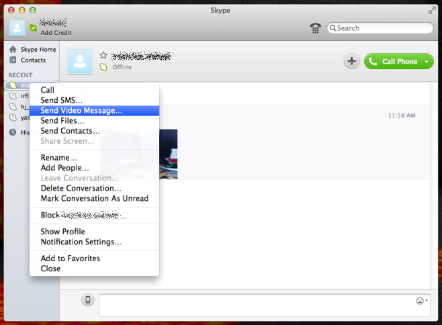Open the dial pad phone icon
The width and height of the screenshot is (442, 325).
coord(315,28)
